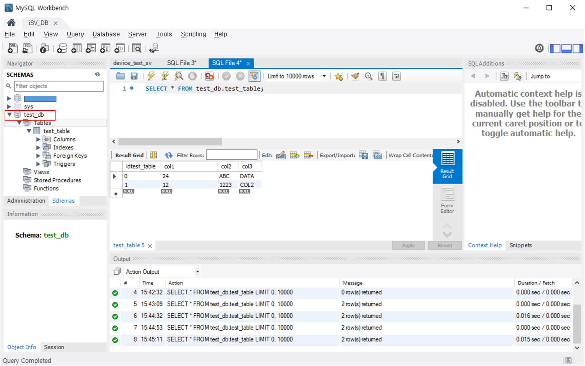
Task: Collapse the test_table node
Action: pyautogui.click(x=29, y=131)
